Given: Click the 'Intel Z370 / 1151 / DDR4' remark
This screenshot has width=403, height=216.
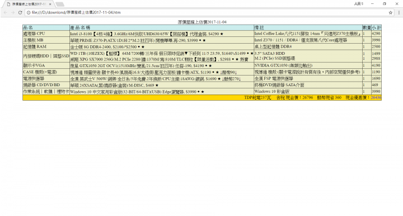Looking at the screenshot, I should [301, 40].
